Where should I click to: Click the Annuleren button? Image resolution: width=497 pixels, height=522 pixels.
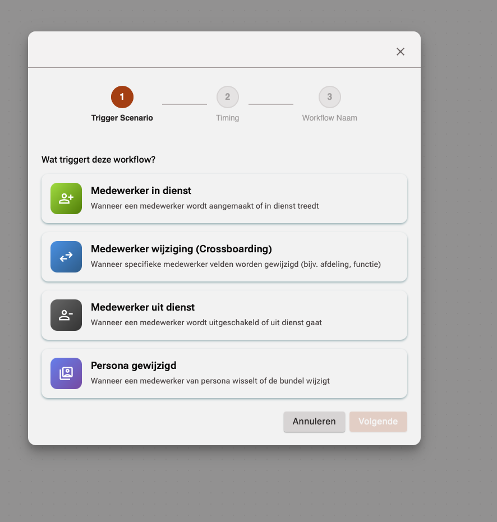click(314, 422)
